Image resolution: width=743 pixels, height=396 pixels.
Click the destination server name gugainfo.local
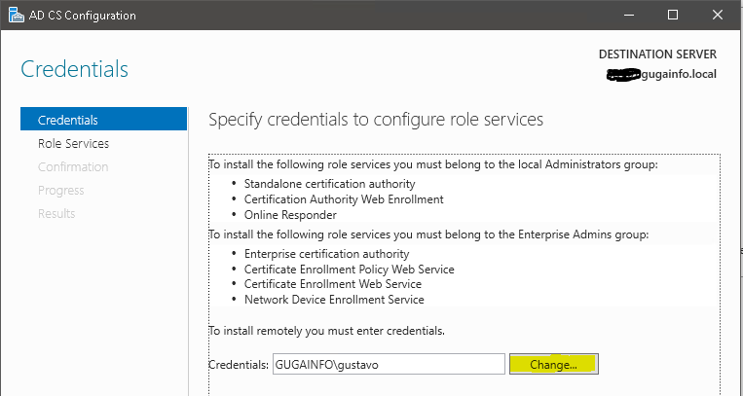(x=678, y=74)
